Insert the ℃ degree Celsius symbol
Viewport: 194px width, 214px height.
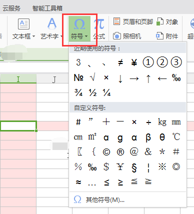176,136
